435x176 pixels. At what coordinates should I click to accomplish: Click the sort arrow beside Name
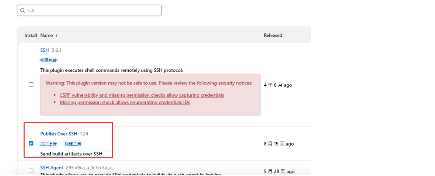point(56,35)
